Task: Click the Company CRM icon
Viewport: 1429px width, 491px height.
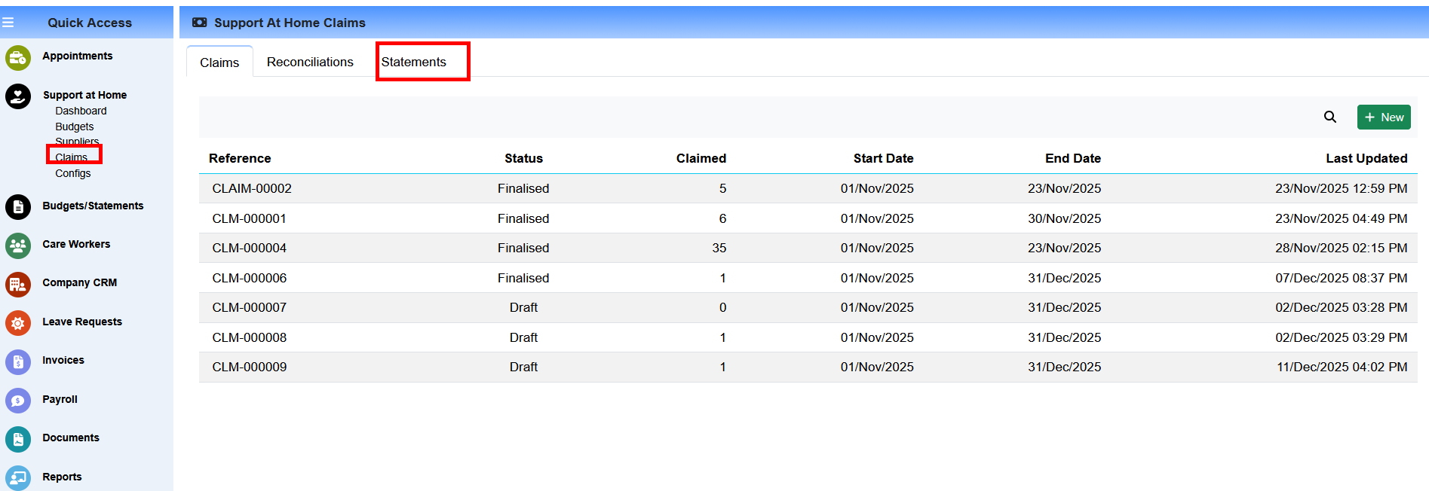Action: [18, 284]
